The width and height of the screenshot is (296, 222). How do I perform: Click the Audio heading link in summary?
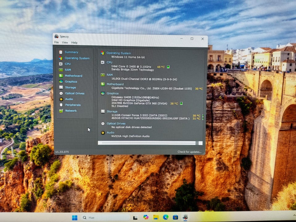point(110,133)
